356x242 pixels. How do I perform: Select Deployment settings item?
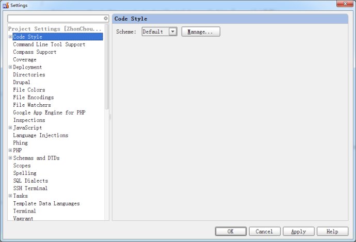(x=27, y=67)
